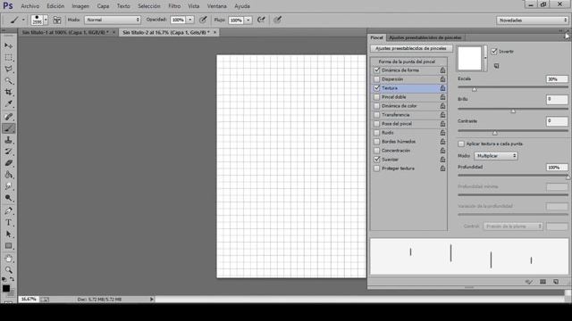The width and height of the screenshot is (572, 321).
Task: Select the History Brush tool
Action: tap(8, 152)
